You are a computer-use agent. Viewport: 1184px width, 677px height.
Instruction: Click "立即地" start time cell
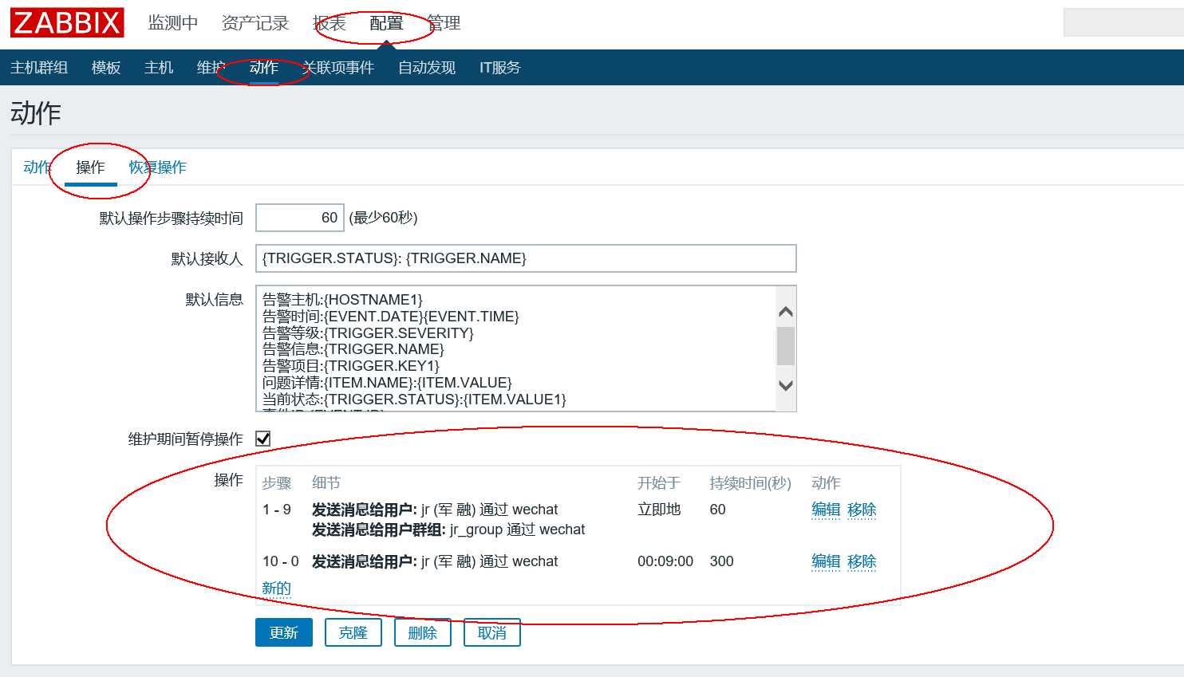click(659, 510)
